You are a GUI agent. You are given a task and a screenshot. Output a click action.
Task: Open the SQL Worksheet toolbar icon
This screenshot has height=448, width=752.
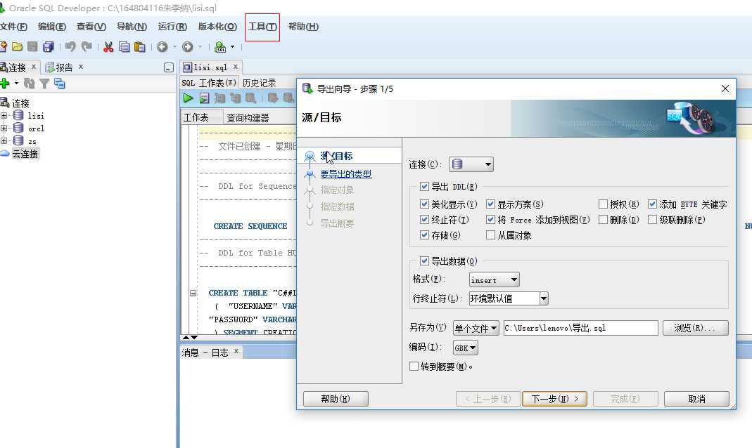pos(220,46)
